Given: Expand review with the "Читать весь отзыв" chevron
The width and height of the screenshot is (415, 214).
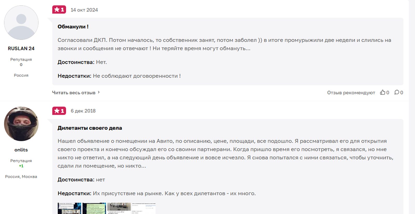Looking at the screenshot, I should (x=99, y=92).
